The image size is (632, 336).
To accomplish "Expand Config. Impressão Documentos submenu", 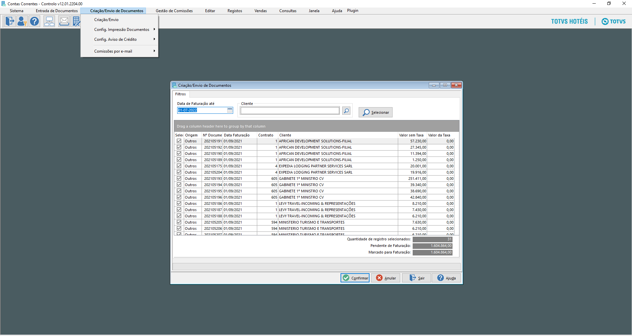I will pos(122,30).
